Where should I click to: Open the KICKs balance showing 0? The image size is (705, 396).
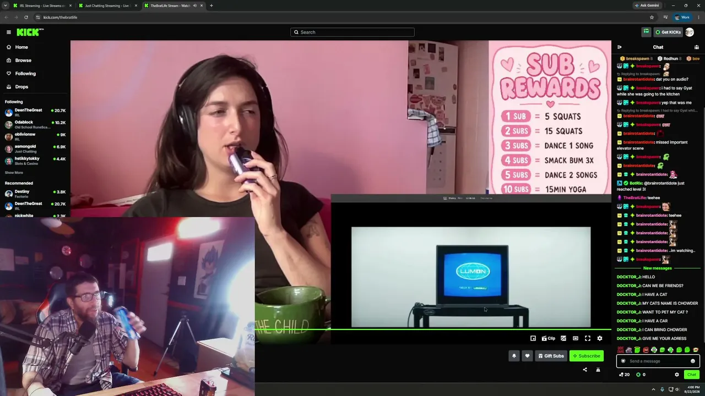point(641,375)
